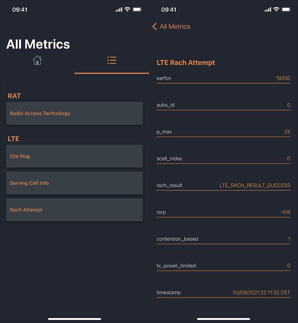
Task: Tap the home indicator bar on the left screen
Action: point(74,319)
